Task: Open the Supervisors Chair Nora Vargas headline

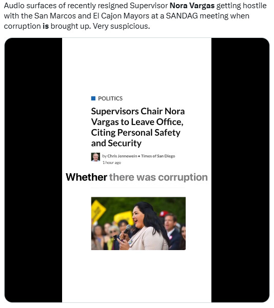Action: (x=138, y=127)
